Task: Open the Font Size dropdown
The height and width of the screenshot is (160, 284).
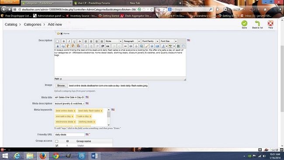Action: click(169, 42)
